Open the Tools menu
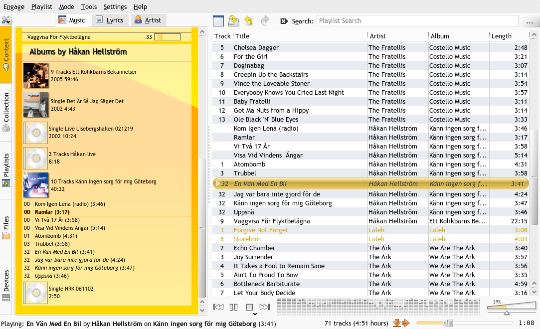 click(x=89, y=6)
